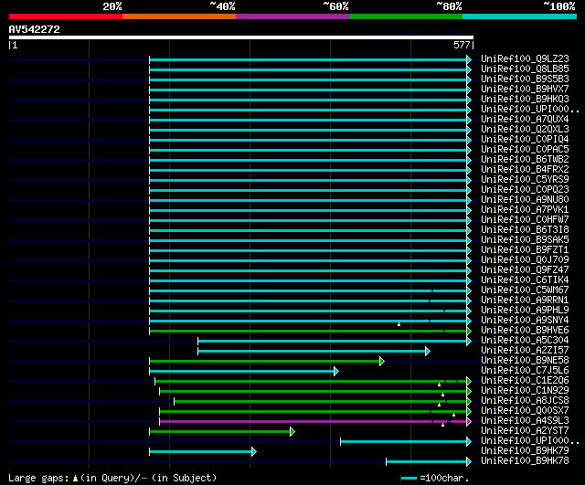Image resolution: width=585 pixels, height=485 pixels.
Task: Click the cyan arrowhead ending C7J5L6 alignment
Action: pyautogui.click(x=336, y=371)
